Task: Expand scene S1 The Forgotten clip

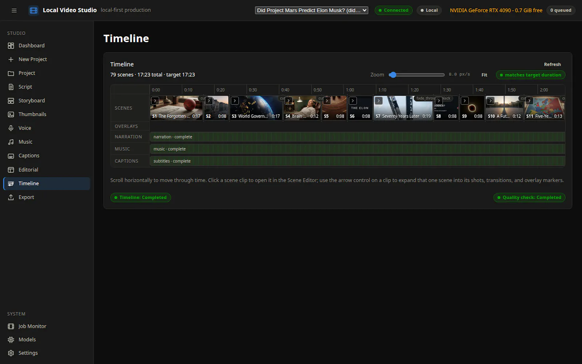Action: tap(155, 101)
